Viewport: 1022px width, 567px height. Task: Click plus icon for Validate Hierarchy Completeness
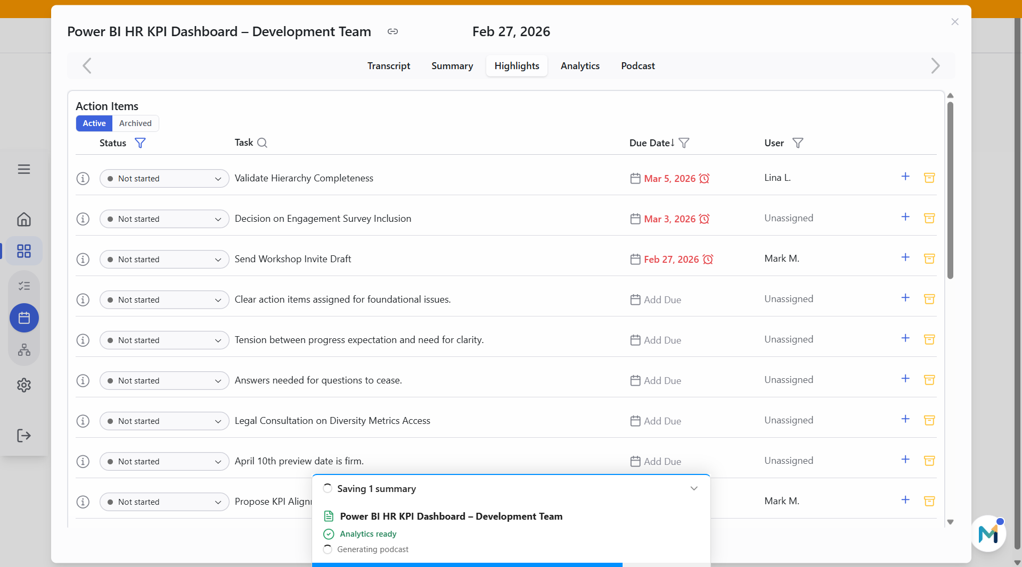(x=905, y=177)
